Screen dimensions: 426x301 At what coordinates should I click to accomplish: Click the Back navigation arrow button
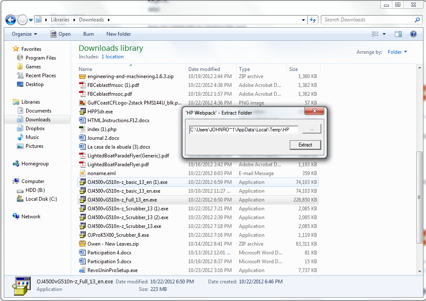pyautogui.click(x=11, y=20)
